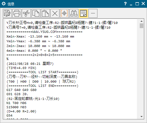Click the line G17 G40 G49 G80
The height and width of the screenshot is (123, 147).
tap(21, 90)
